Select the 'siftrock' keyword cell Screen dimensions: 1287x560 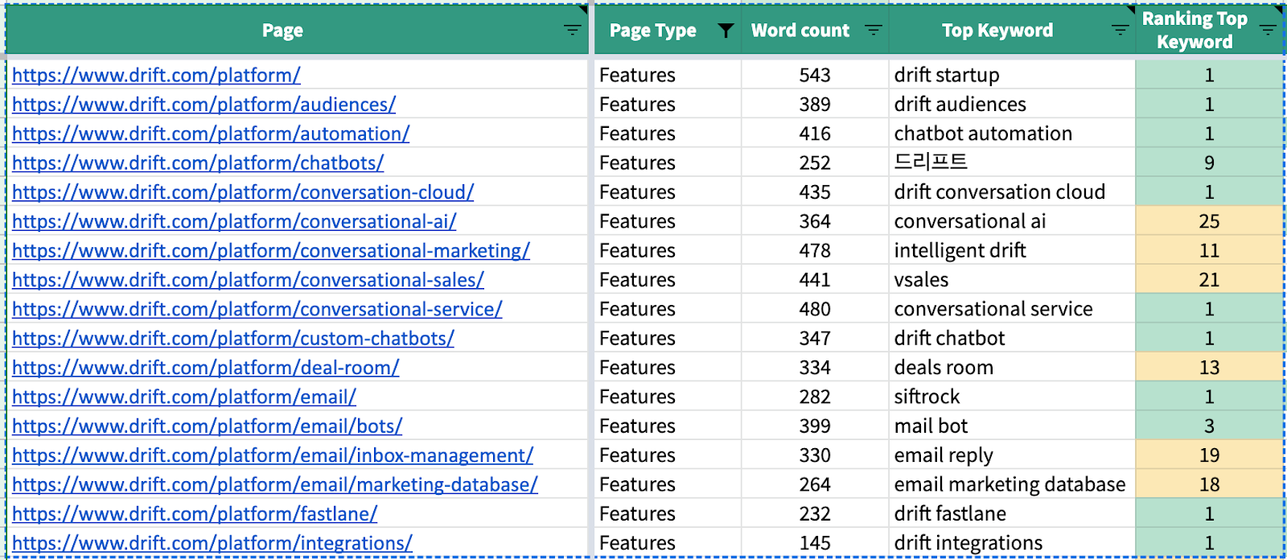pyautogui.click(x=1012, y=397)
